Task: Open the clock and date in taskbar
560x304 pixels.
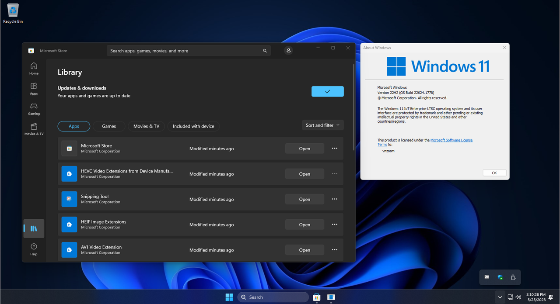Action: click(x=535, y=297)
